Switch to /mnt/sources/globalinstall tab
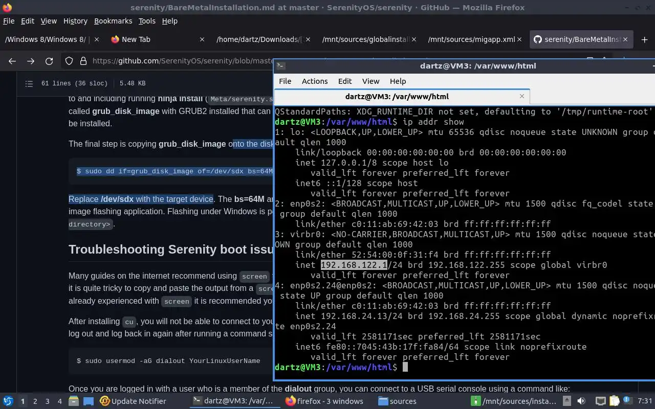Image resolution: width=655 pixels, height=409 pixels. 368,39
